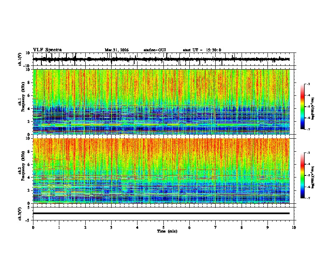Screen dimensions: 331x255
Task: Click the ch.1 spectrogram plot
Action: pos(161,102)
